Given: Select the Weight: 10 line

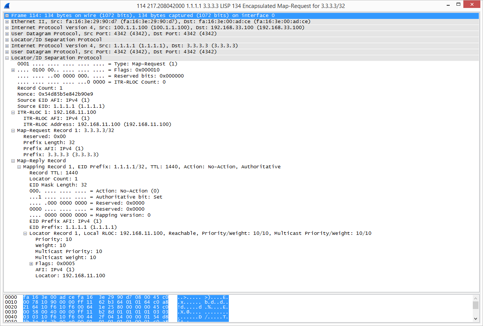Looking at the screenshot, I should [51, 245].
